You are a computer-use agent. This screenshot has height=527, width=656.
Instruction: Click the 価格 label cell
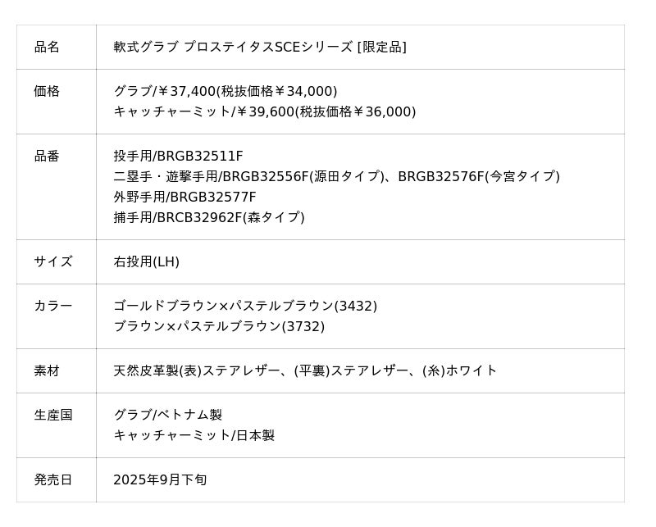pos(47,91)
